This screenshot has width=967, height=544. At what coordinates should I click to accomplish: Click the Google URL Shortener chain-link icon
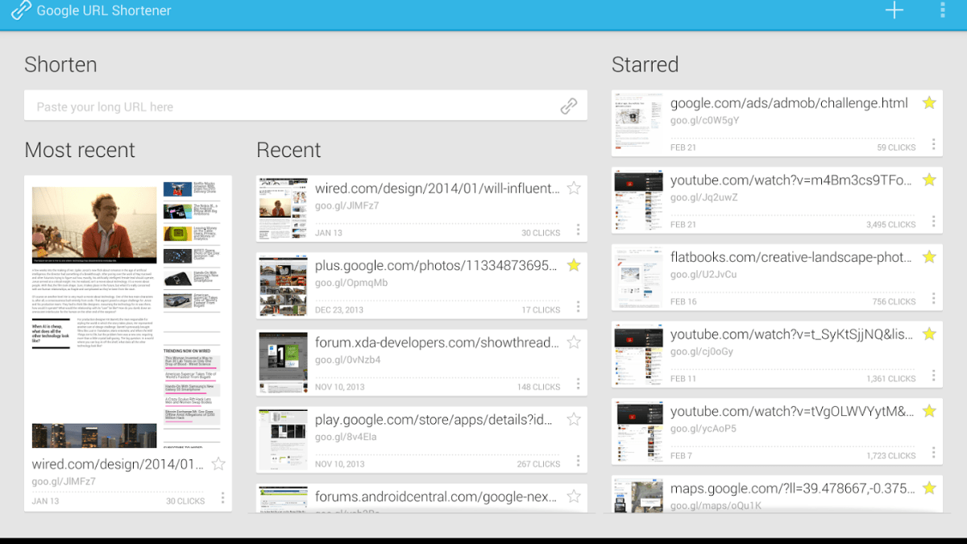tap(20, 10)
